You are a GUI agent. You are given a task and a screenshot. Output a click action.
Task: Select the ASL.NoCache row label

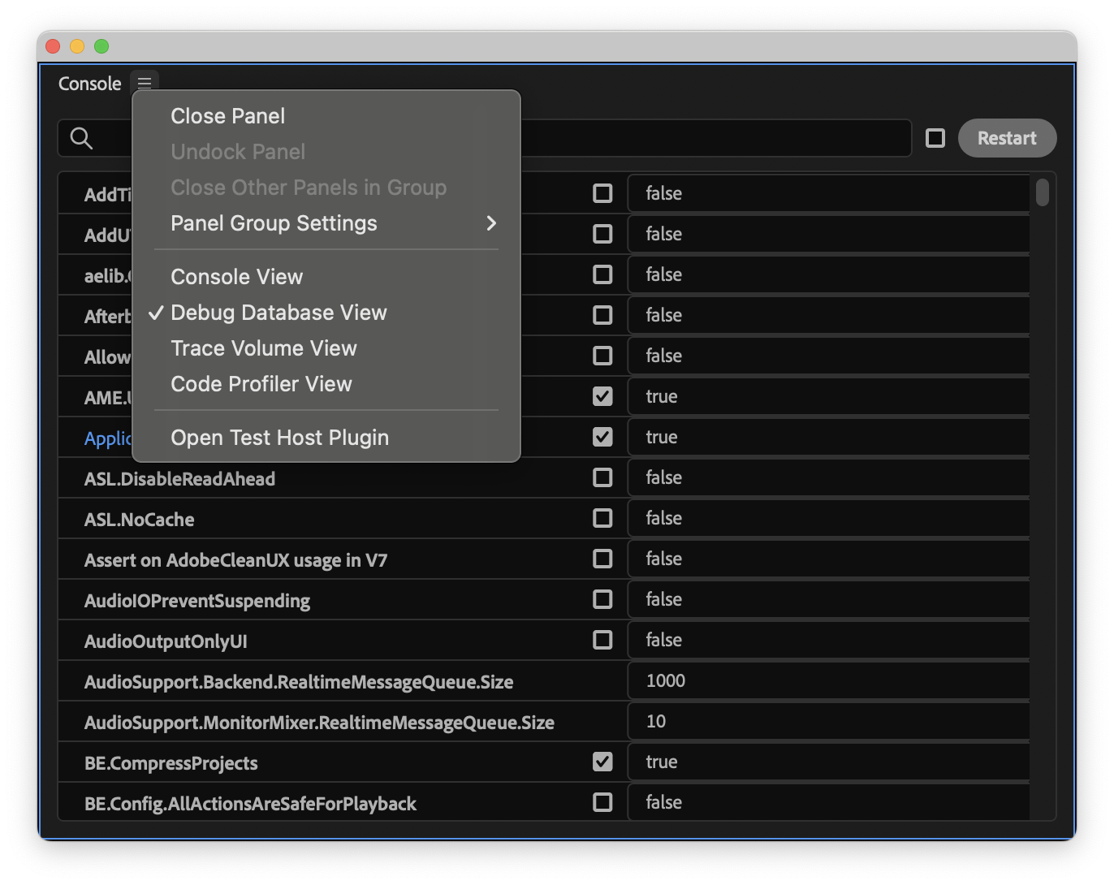point(139,520)
